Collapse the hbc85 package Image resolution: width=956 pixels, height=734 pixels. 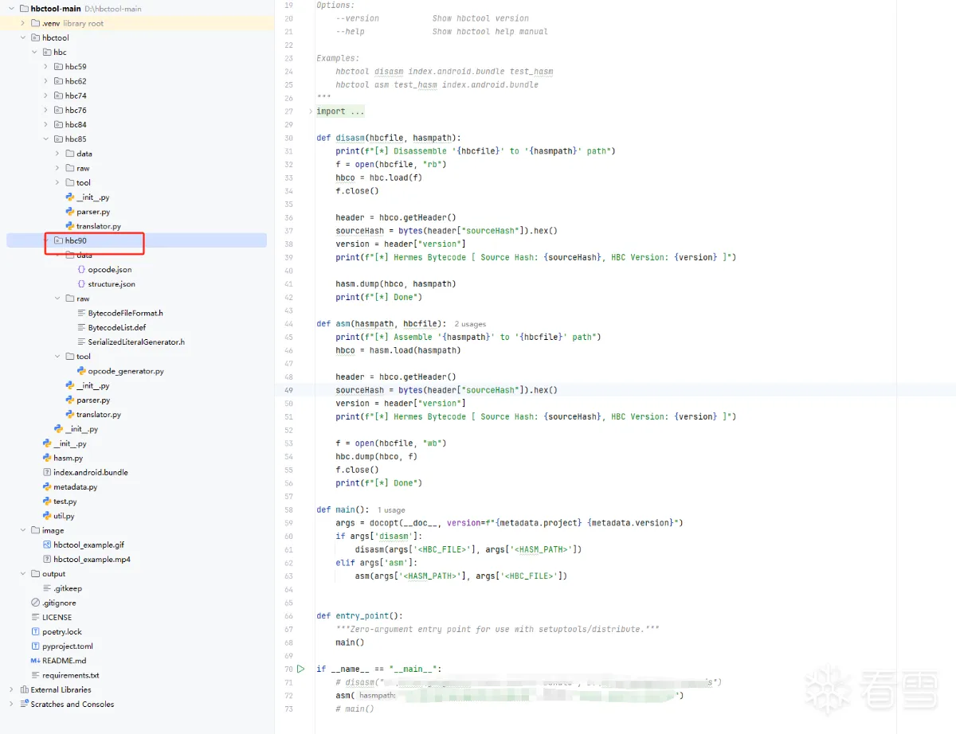[46, 139]
